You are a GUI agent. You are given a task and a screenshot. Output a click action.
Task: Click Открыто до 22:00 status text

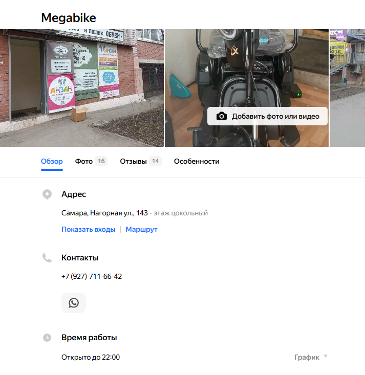point(91,357)
